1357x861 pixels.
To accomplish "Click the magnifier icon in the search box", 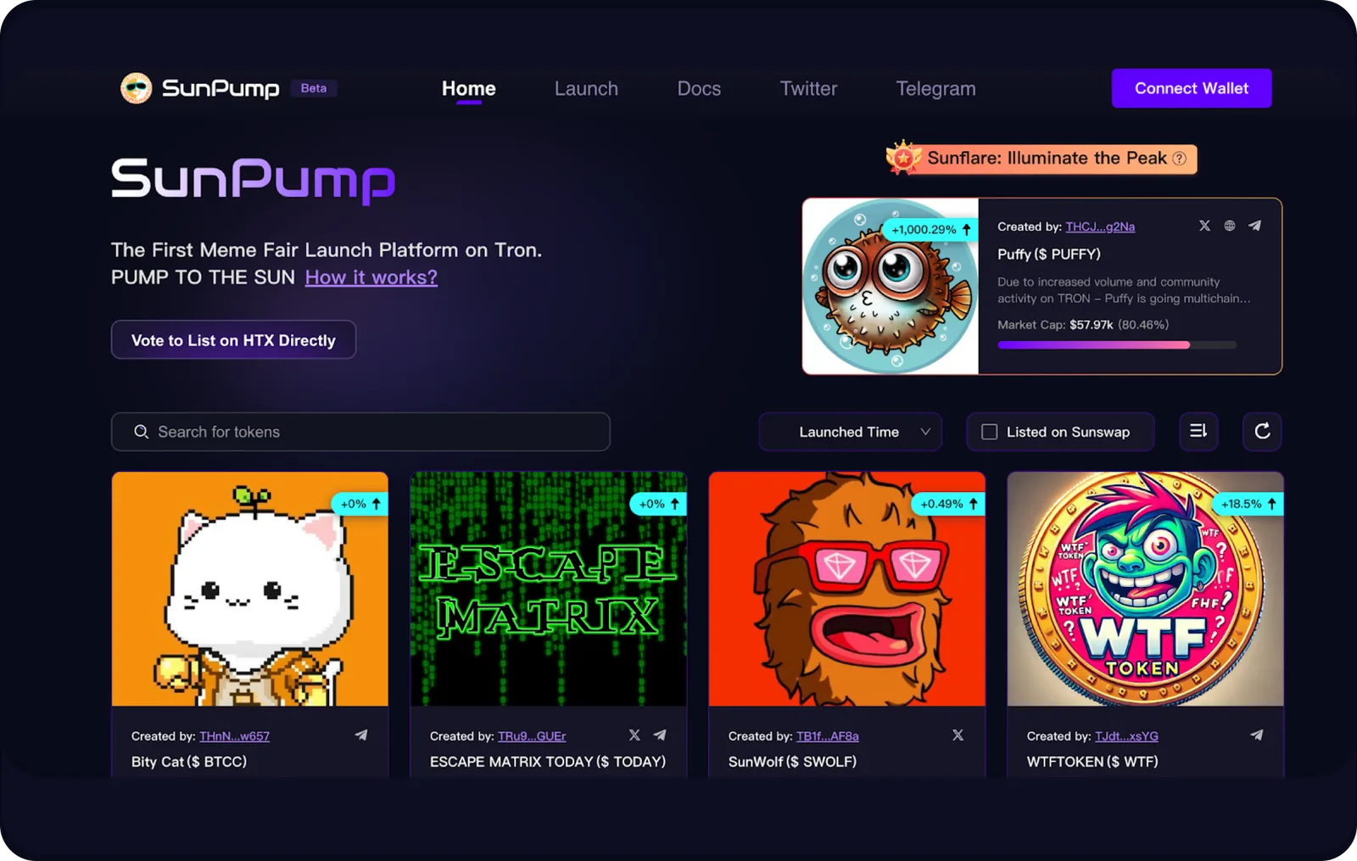I will 142,432.
